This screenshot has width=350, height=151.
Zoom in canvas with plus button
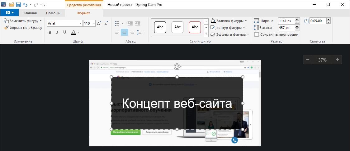click(x=337, y=60)
